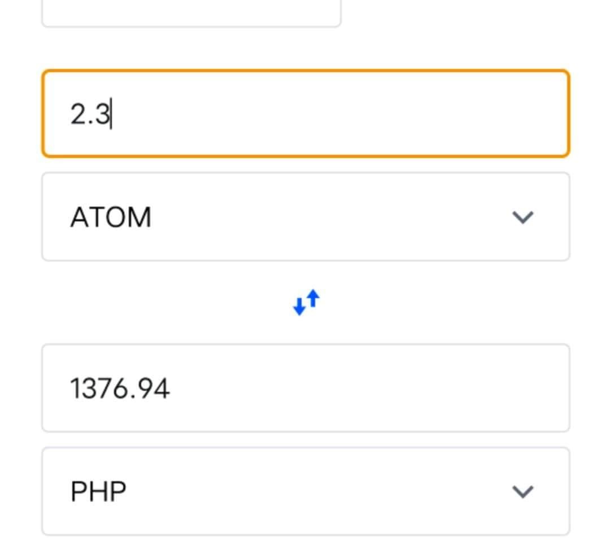Click the partially visible field at the top
The height and width of the screenshot is (541, 610).
pyautogui.click(x=191, y=14)
